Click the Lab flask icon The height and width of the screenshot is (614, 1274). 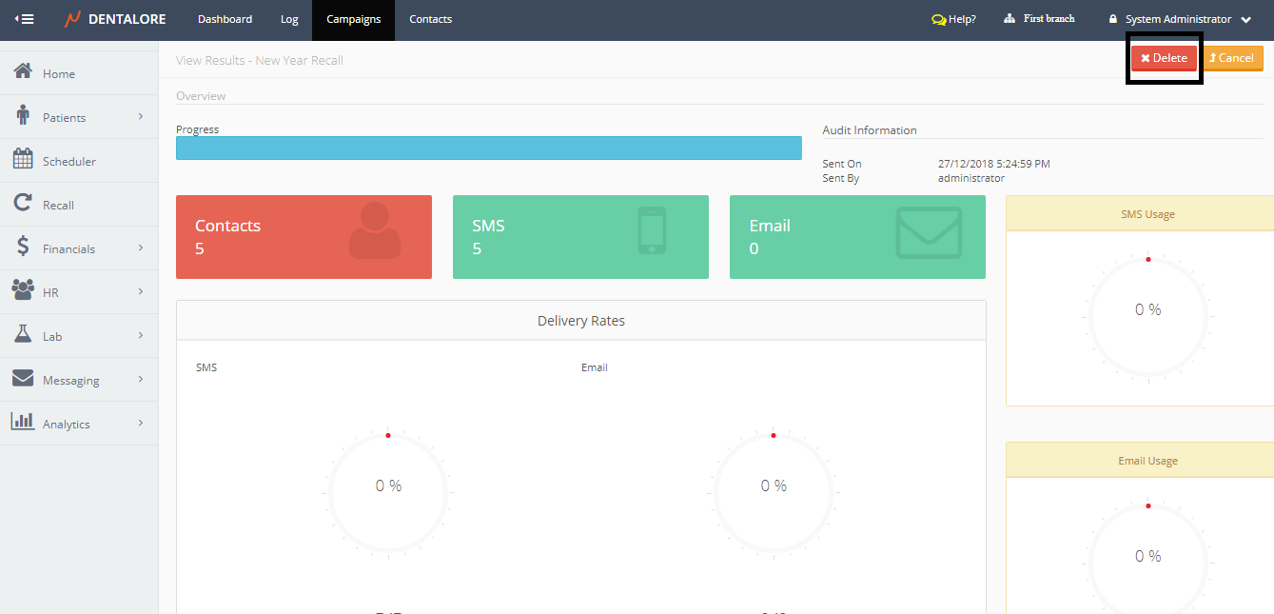[x=23, y=335]
